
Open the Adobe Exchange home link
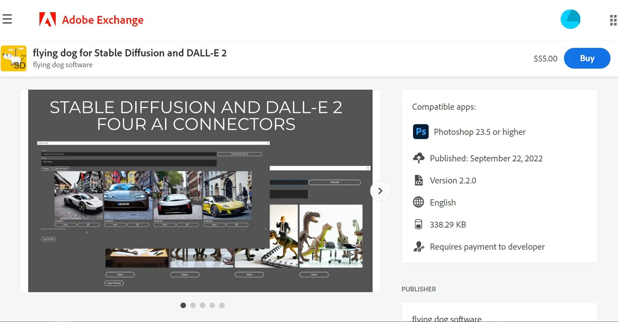tap(103, 20)
